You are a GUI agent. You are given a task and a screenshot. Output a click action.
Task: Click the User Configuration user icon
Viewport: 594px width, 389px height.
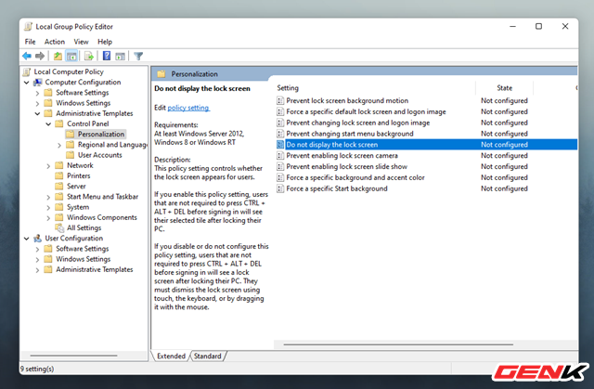tap(37, 239)
